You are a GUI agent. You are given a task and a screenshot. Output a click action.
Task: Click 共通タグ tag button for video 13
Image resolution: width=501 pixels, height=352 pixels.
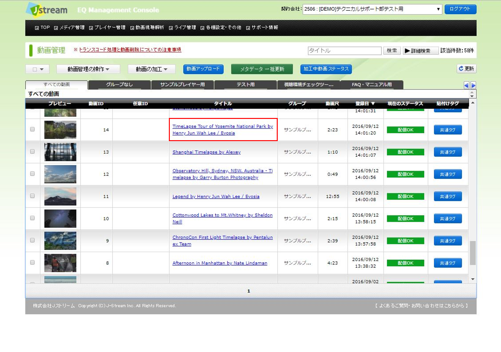tap(448, 152)
